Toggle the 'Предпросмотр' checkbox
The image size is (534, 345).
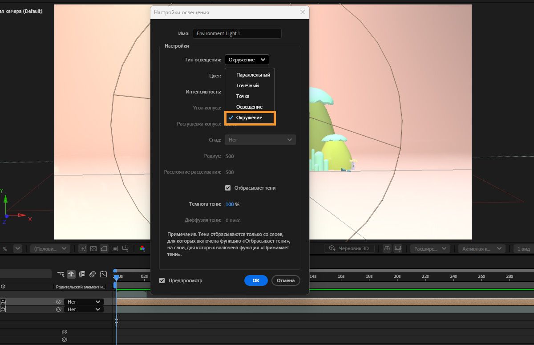click(162, 280)
